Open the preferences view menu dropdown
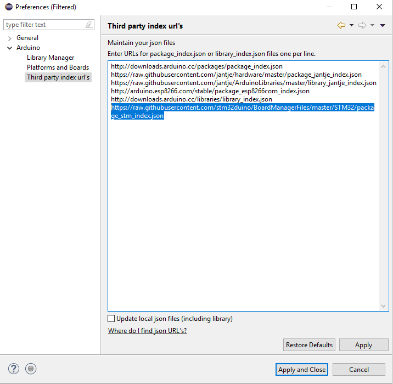This screenshot has height=384, width=393. click(x=383, y=26)
